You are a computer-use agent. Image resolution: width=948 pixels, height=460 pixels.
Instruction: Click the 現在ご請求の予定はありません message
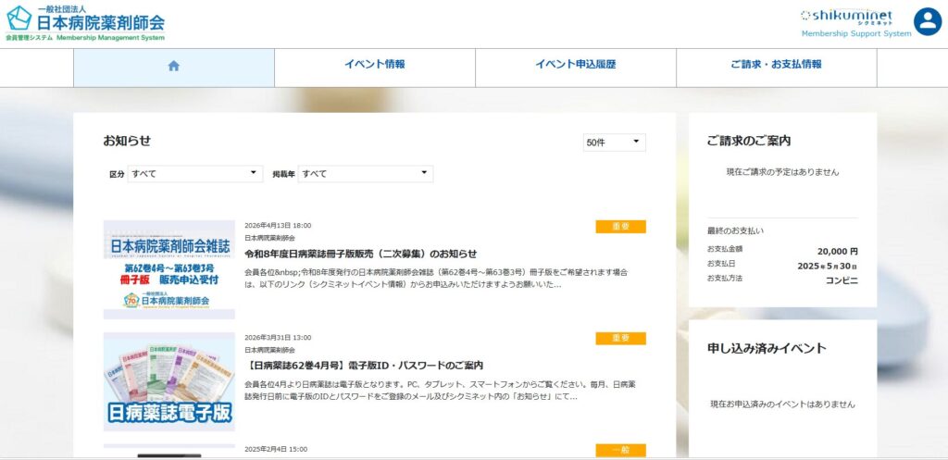782,172
